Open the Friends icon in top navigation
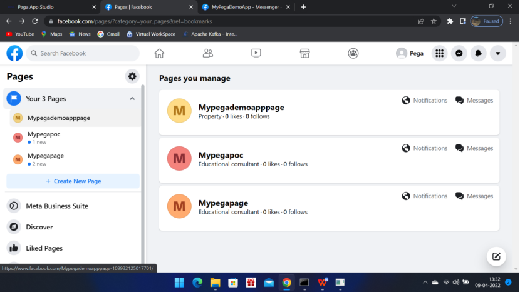Screen dimensions: 520x292 [208, 53]
